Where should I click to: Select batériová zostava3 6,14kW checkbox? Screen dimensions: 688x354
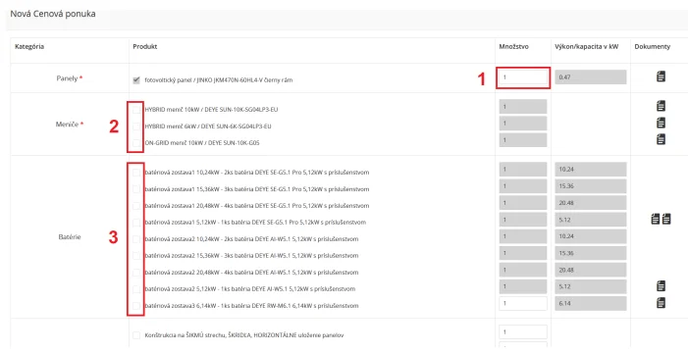pyautogui.click(x=136, y=306)
